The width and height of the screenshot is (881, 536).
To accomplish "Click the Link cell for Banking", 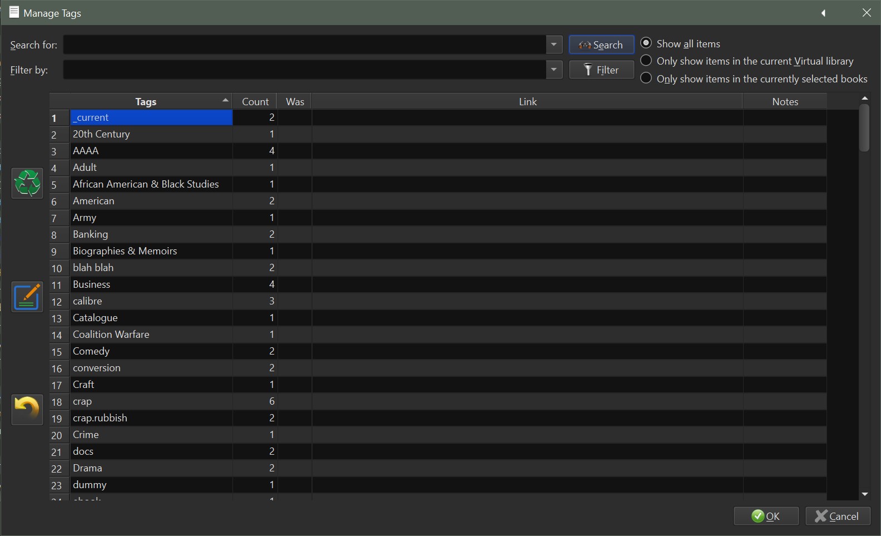I will click(527, 234).
